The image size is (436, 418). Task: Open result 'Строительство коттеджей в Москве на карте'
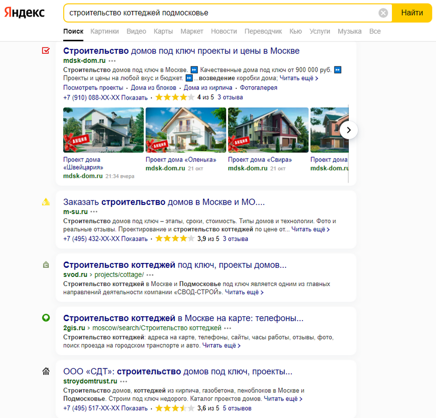point(183,318)
